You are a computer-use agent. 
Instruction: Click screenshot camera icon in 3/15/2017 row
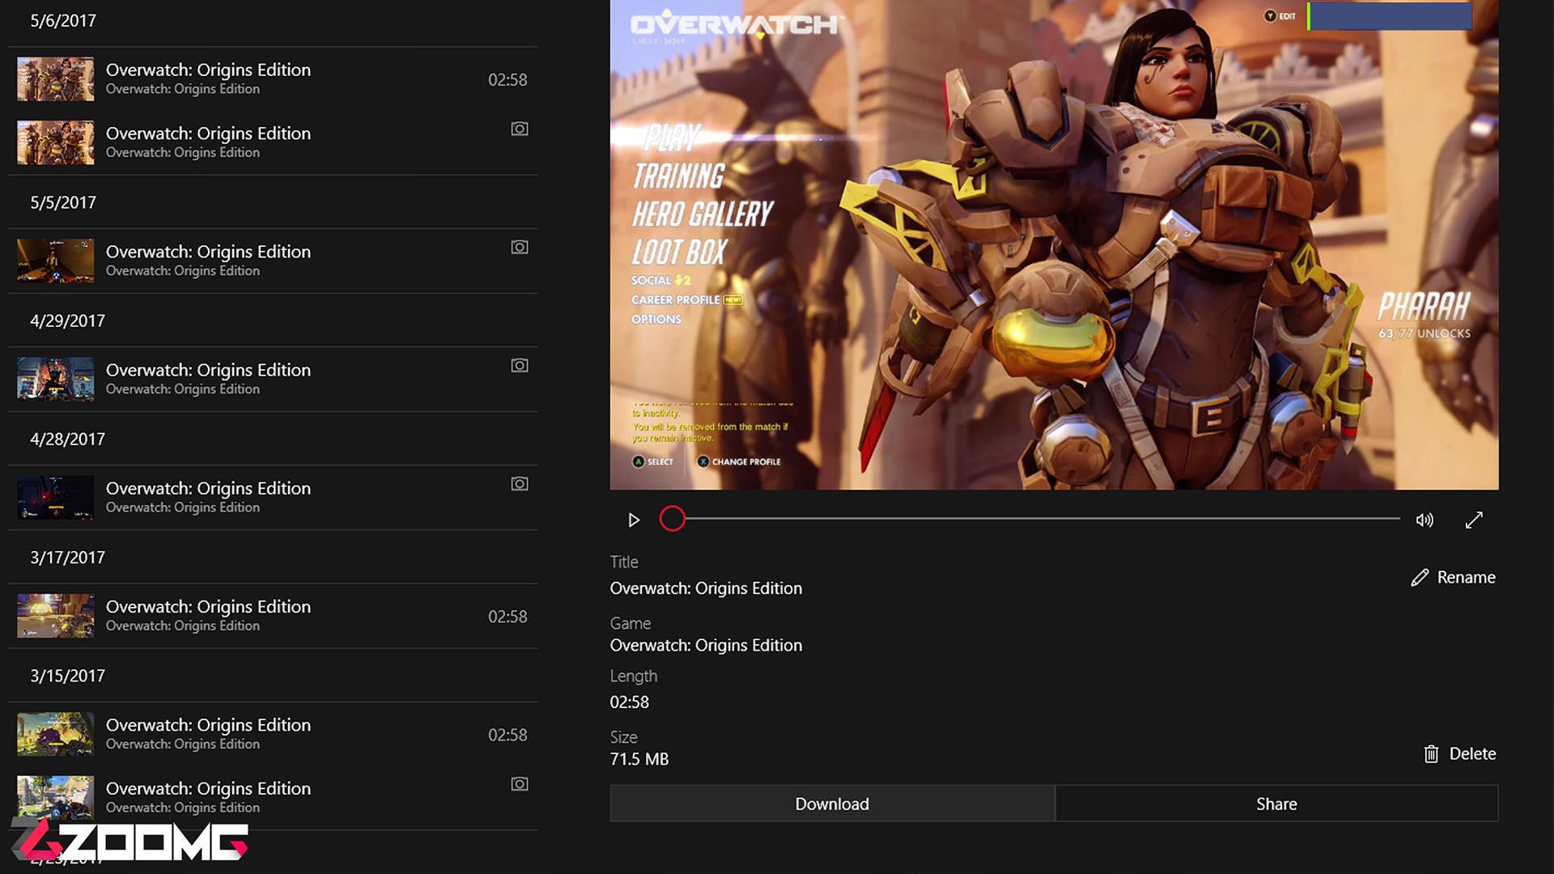pos(520,784)
